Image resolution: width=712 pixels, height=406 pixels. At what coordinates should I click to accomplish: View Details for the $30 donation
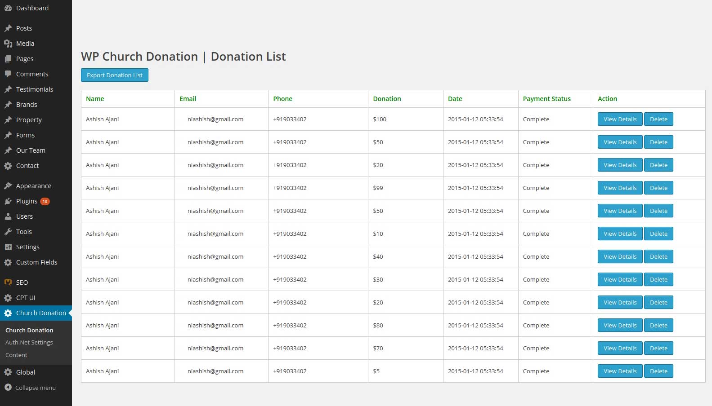coord(620,279)
